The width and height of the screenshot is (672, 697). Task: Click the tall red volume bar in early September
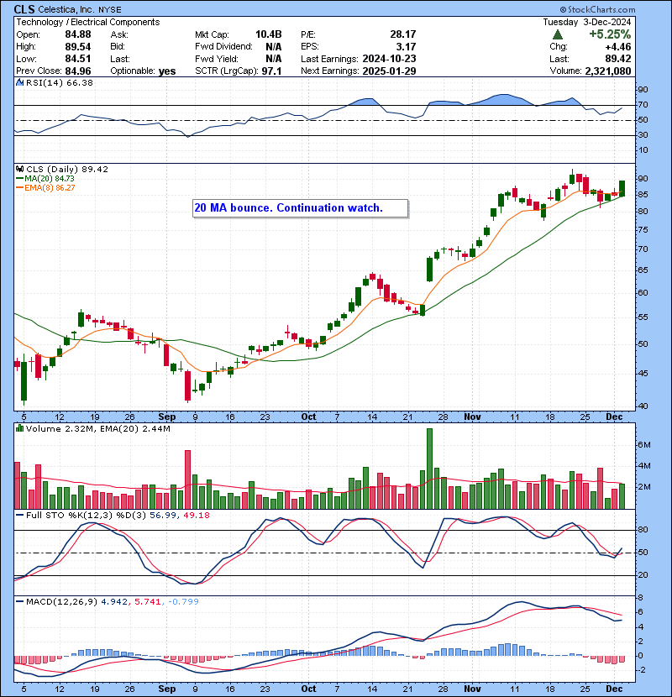187,480
